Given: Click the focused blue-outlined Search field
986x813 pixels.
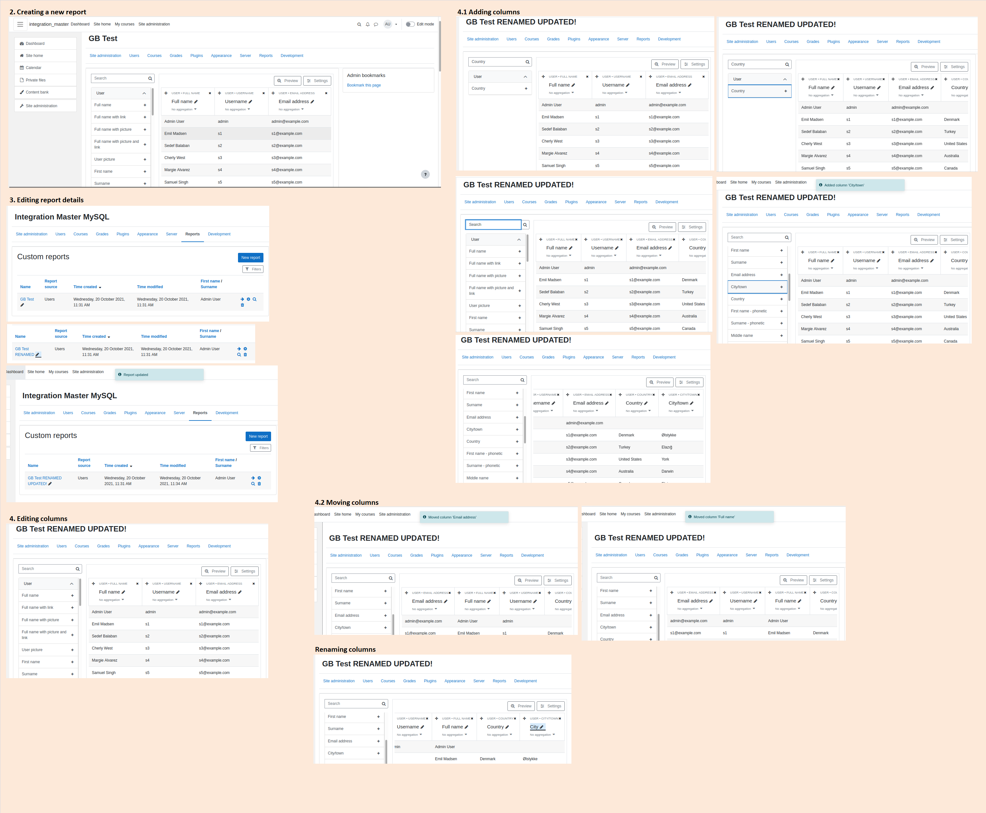Looking at the screenshot, I should pos(493,225).
